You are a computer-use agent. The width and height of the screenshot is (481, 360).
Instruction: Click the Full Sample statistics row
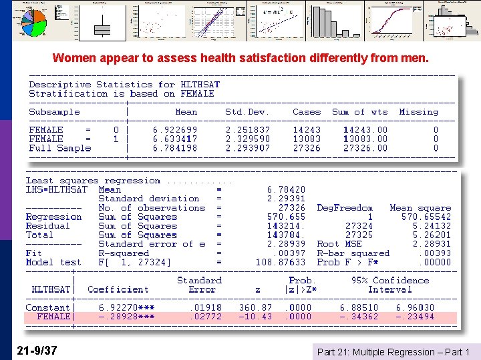[x=233, y=149]
